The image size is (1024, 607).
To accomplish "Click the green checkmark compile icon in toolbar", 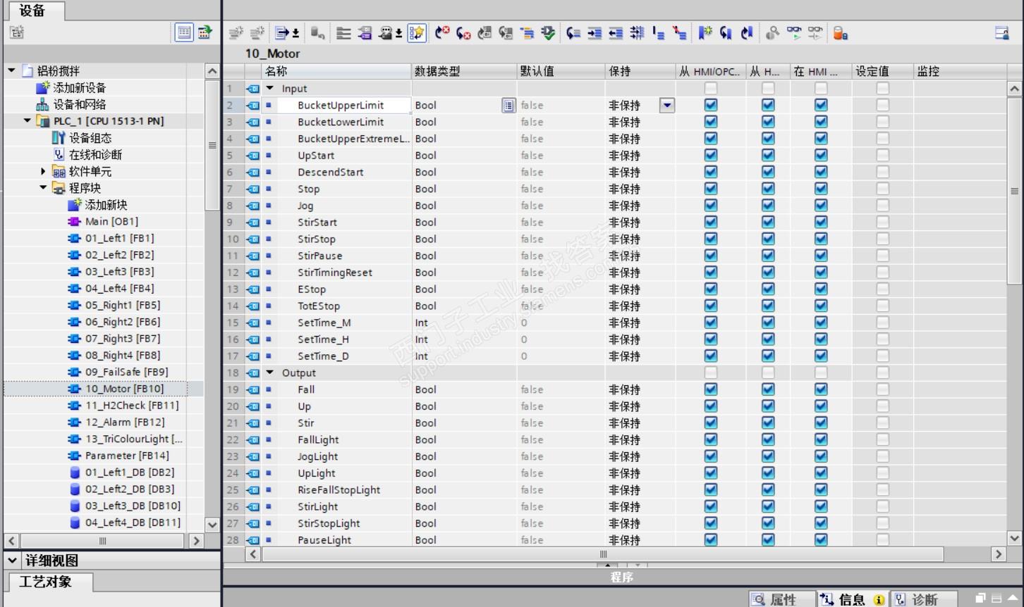I will coord(548,33).
